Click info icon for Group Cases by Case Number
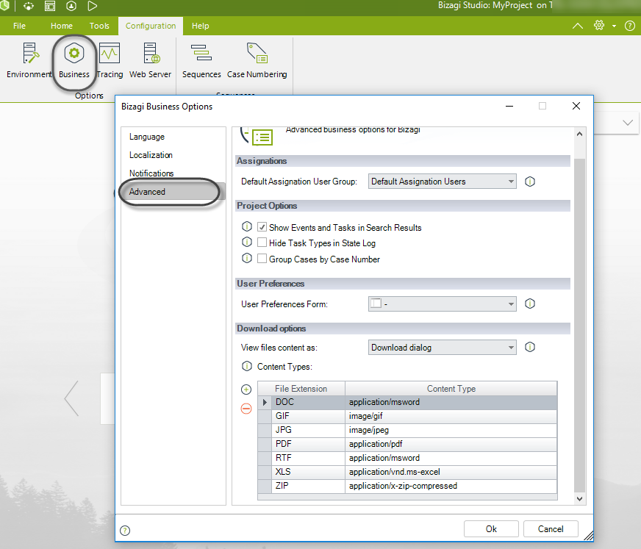The width and height of the screenshot is (641, 549). (247, 259)
